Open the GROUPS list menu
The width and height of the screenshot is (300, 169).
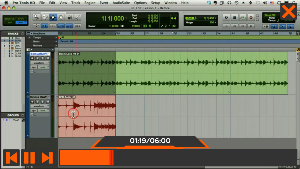point(22,115)
